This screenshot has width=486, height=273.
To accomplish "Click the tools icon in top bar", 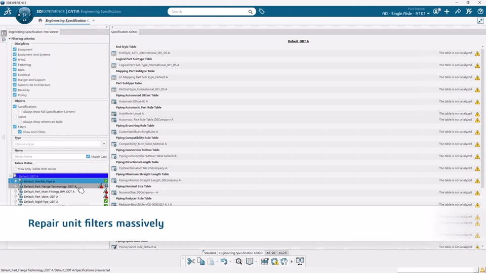I will click(469, 12).
